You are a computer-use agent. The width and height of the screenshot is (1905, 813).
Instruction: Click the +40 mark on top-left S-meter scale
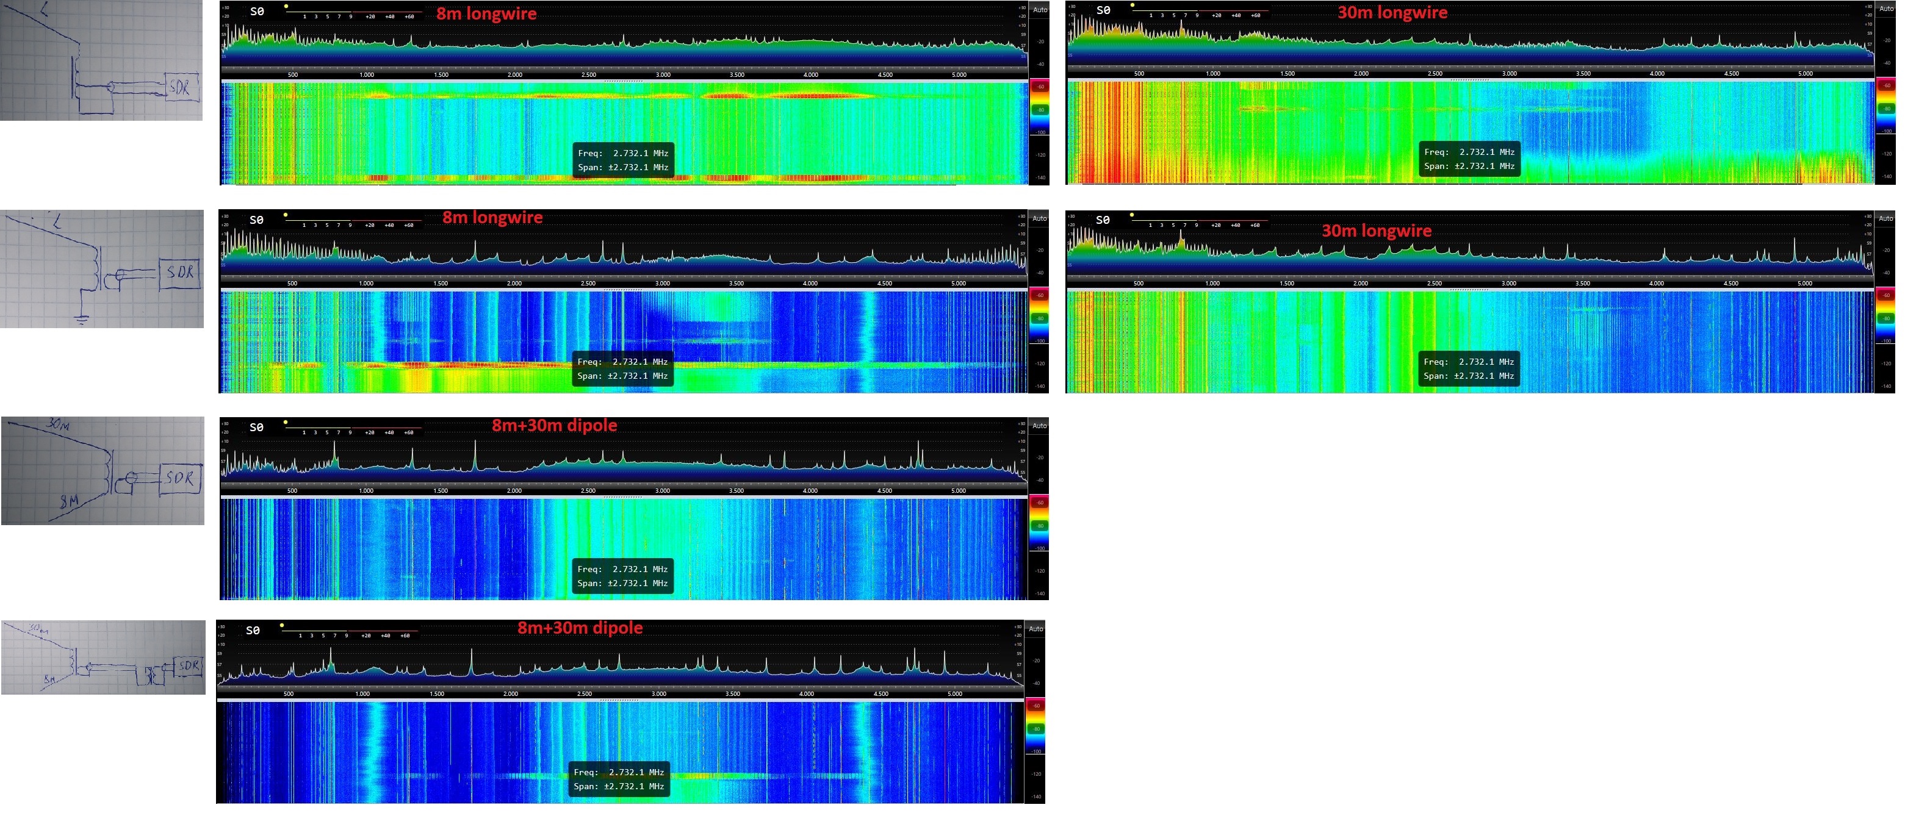pyautogui.click(x=390, y=16)
